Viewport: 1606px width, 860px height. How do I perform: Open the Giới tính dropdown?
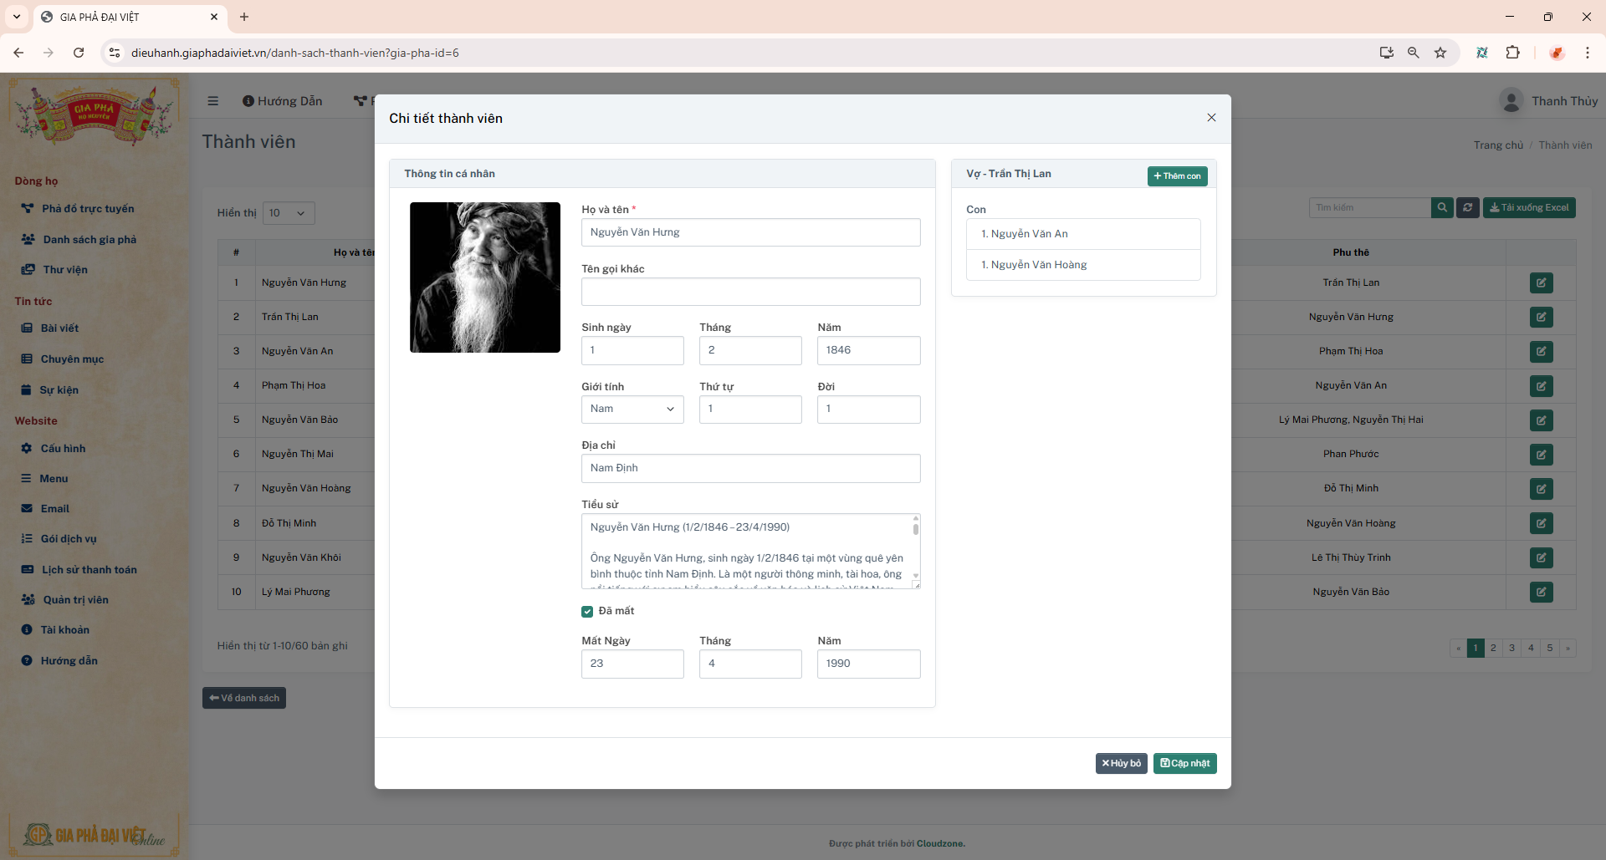[x=632, y=410]
